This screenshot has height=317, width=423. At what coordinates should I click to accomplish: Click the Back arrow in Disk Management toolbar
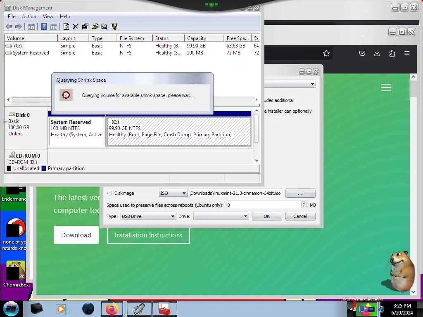coord(9,26)
